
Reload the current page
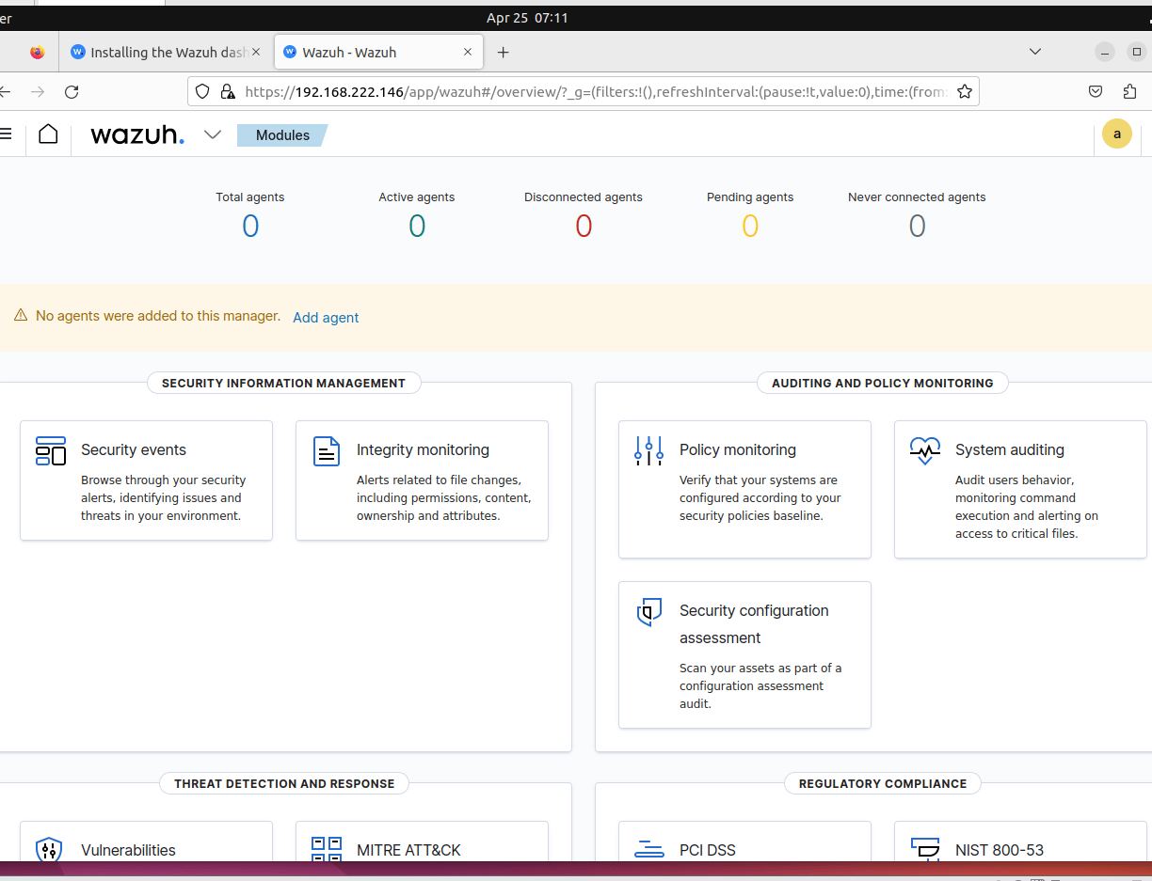point(72,91)
